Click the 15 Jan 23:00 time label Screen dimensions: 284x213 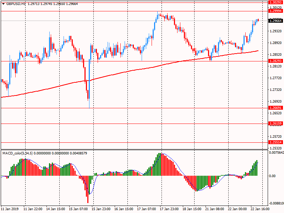pyautogui.click(x=101, y=209)
